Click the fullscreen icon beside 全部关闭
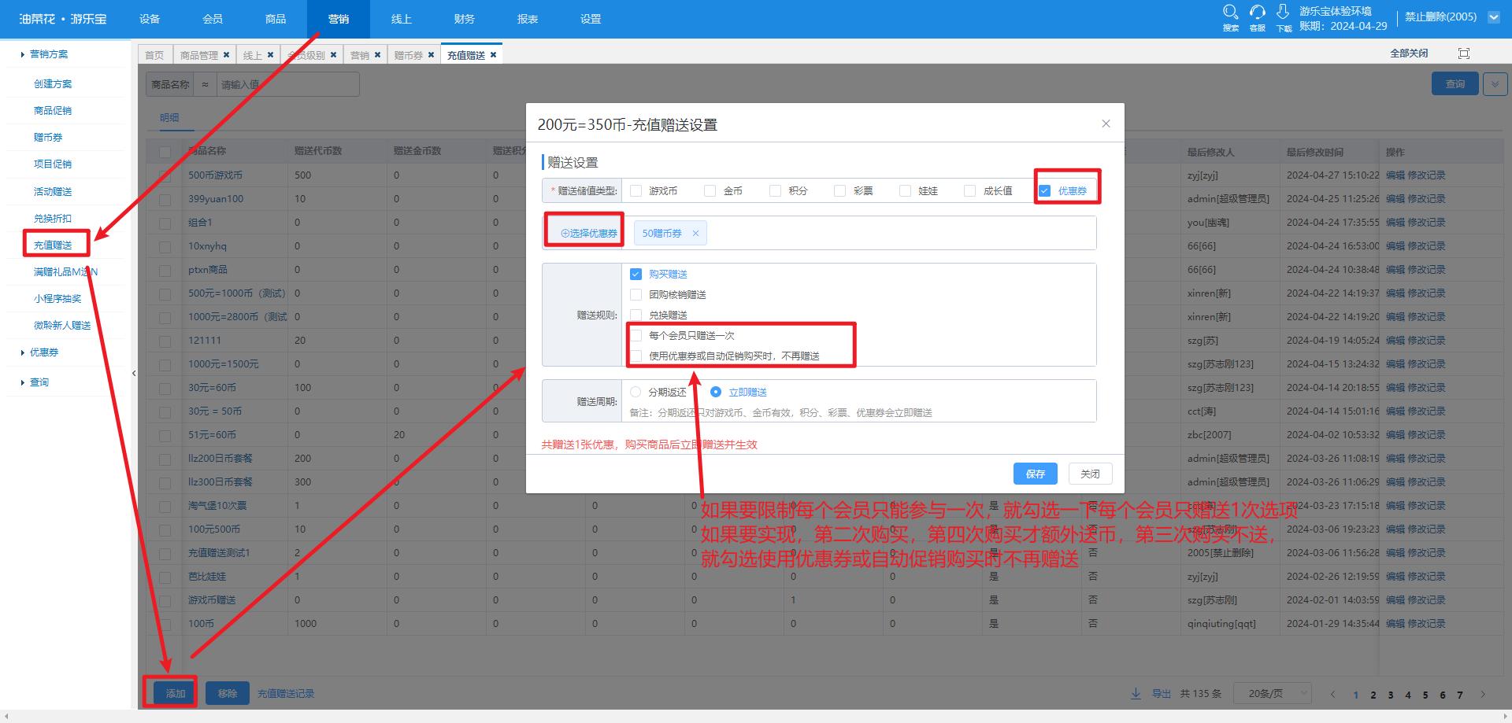 [1464, 53]
